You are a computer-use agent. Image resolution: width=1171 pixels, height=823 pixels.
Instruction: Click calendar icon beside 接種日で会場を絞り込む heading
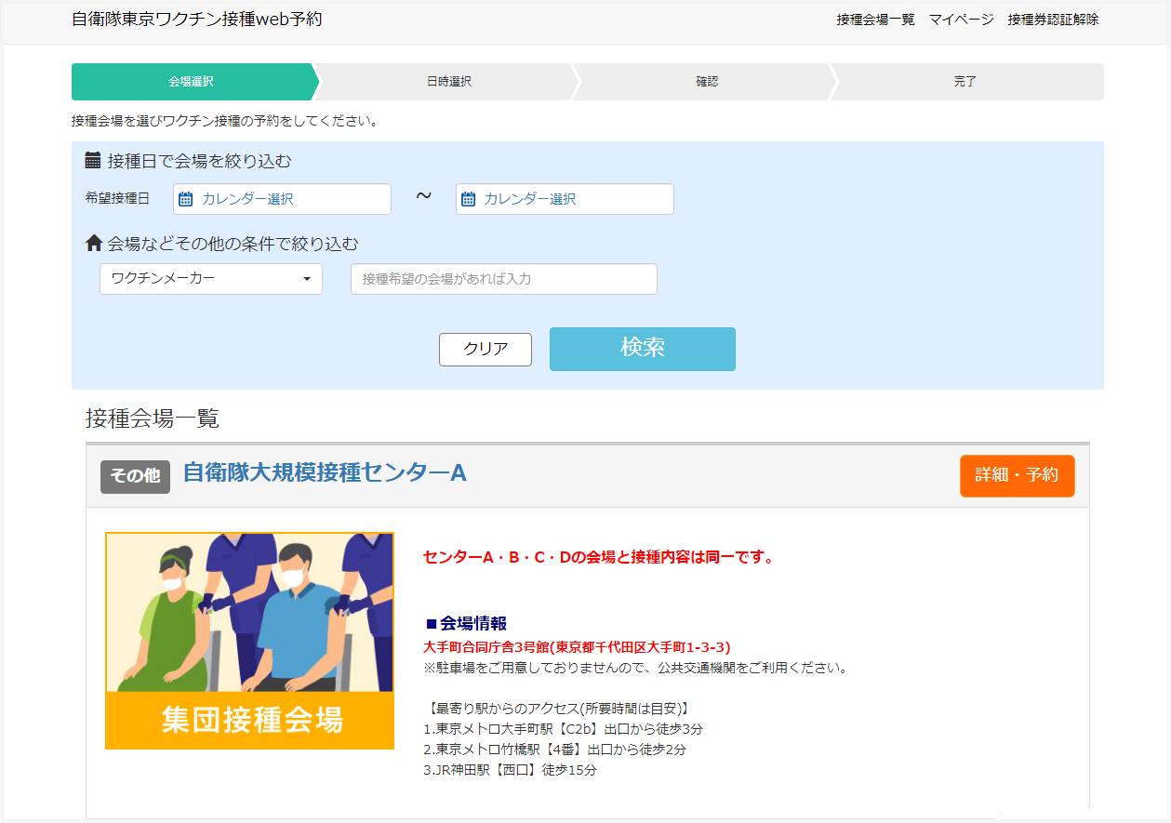coord(93,161)
